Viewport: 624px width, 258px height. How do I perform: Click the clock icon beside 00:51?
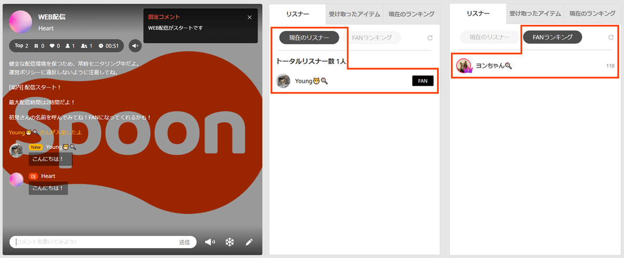tap(101, 46)
